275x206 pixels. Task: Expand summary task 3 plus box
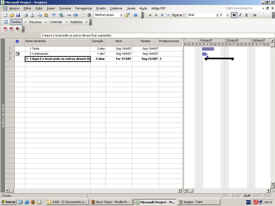point(27,59)
